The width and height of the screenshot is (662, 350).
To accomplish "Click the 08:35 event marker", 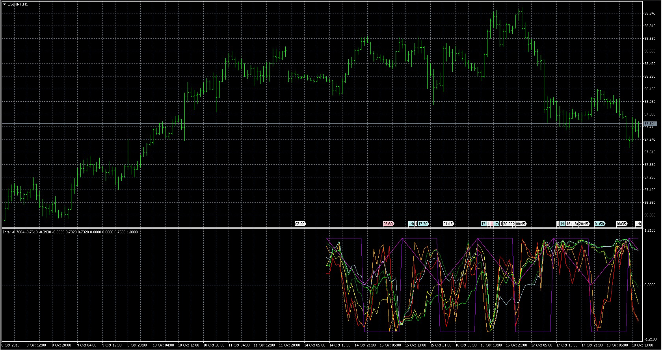I will [621, 224].
